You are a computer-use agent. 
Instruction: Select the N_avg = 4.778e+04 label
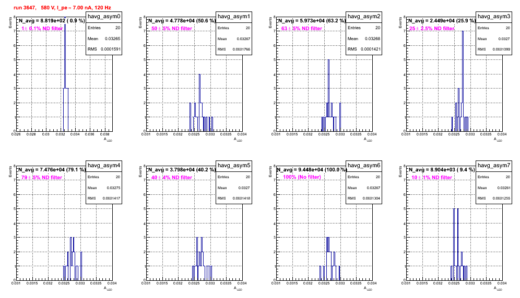pyautogui.click(x=182, y=21)
